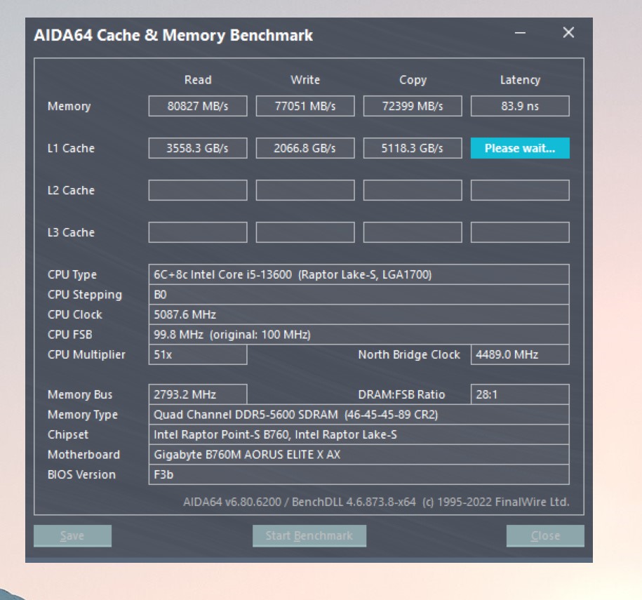Select Memory Write value 77051 MB/s
The image size is (642, 600).
click(x=305, y=106)
